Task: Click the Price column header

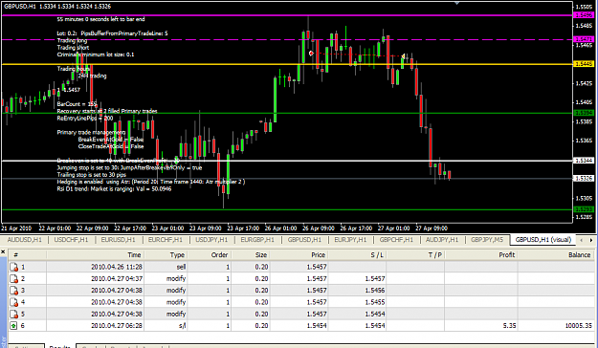Action: [x=299, y=255]
